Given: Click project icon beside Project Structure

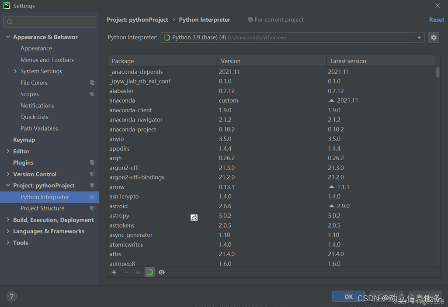Looking at the screenshot, I should (92, 208).
